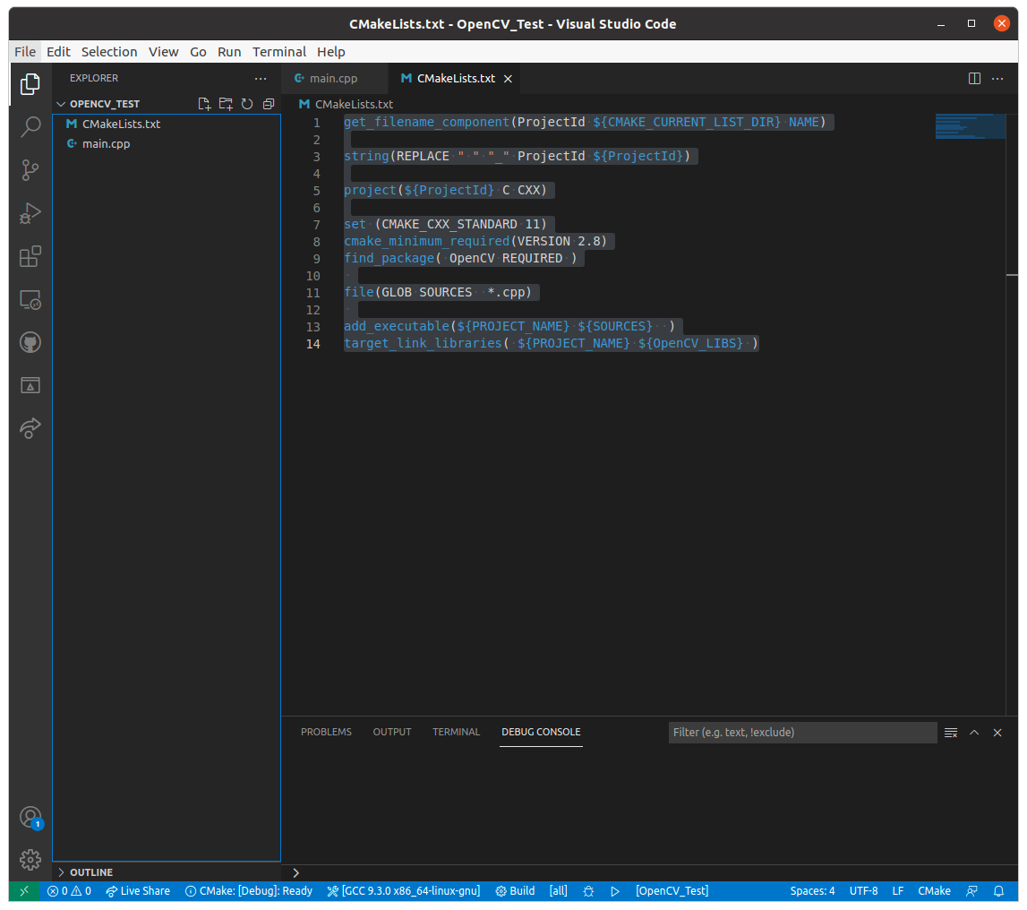This screenshot has height=910, width=1027.
Task: Open the Go menu
Action: (x=198, y=52)
